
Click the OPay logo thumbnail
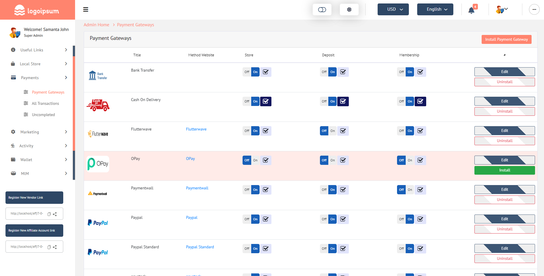pyautogui.click(x=98, y=164)
